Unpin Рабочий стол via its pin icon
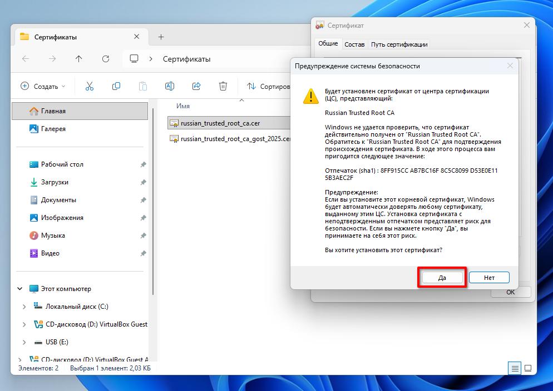 click(x=143, y=164)
